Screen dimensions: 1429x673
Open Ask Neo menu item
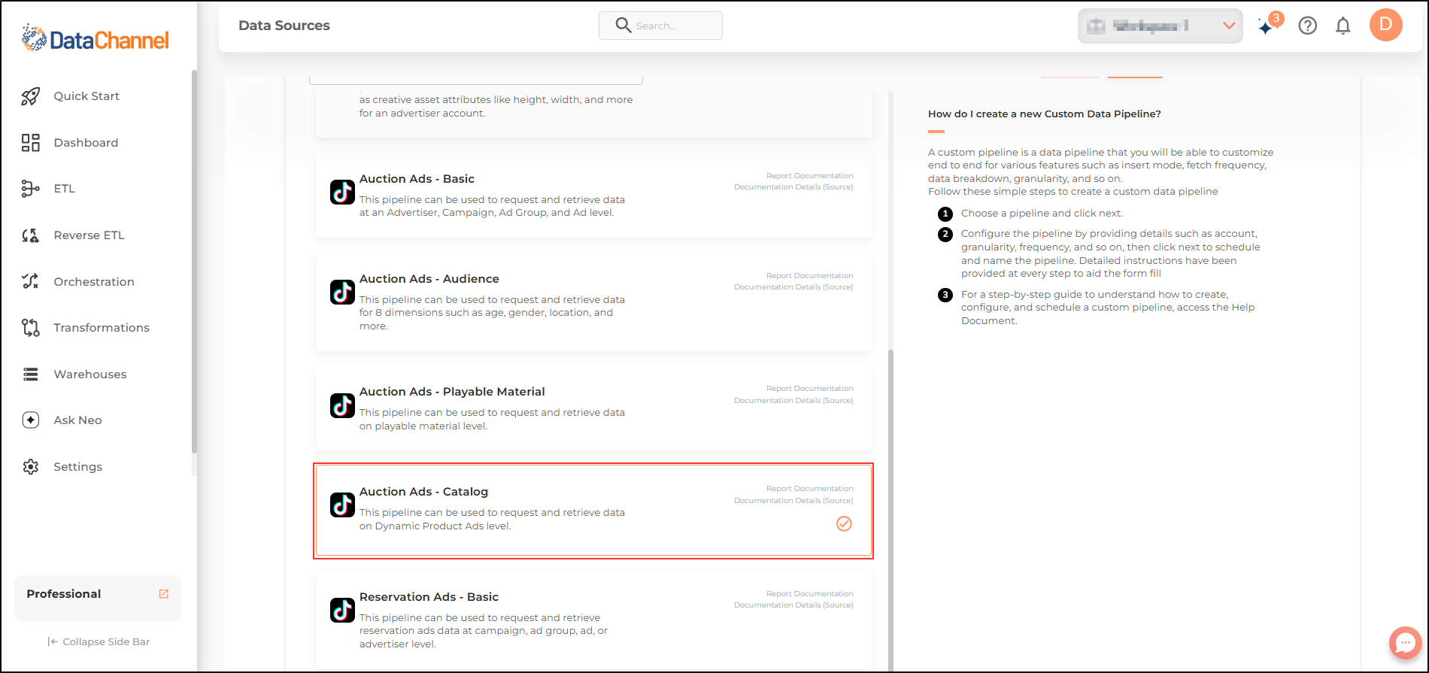pyautogui.click(x=77, y=420)
